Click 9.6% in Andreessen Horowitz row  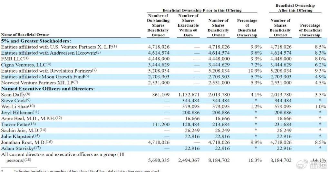(x=256, y=53)
